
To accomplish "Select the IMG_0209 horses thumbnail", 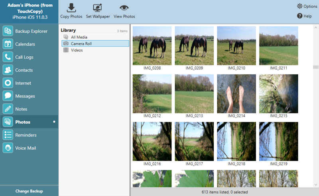I will [194, 46].
